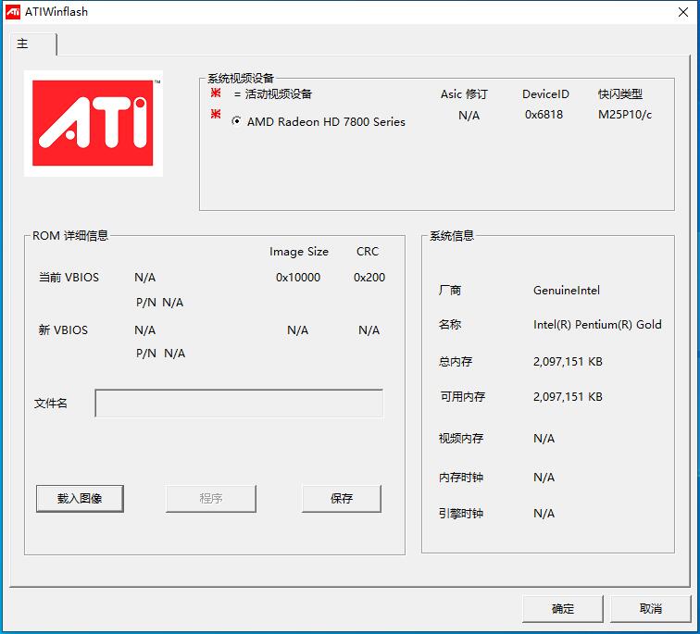Screen dimensions: 700x634
Task: Click the 名称 label
Action: [450, 325]
